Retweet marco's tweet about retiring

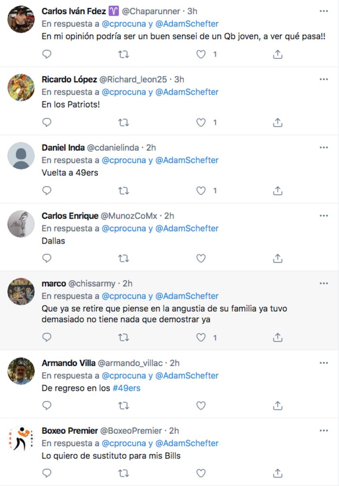(x=123, y=337)
